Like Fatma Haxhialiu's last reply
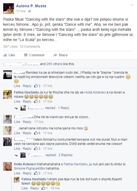The image size is (137, 191). tap(24, 188)
